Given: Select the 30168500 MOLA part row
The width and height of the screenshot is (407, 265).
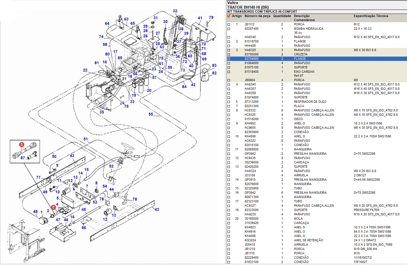Looking at the screenshot, I should click(252, 219).
